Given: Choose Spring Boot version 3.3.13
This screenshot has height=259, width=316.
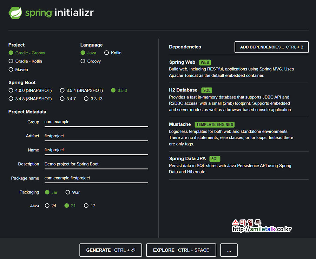Looking at the screenshot, I should pyautogui.click(x=93, y=99).
